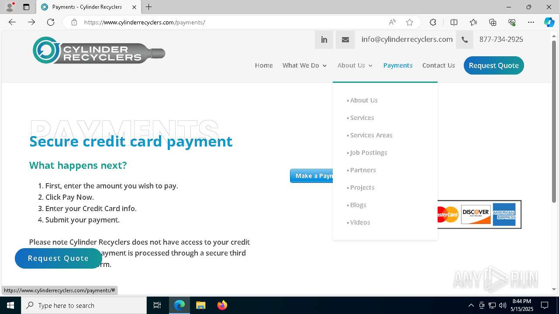
Task: Open File Explorer from taskbar
Action: (200, 305)
